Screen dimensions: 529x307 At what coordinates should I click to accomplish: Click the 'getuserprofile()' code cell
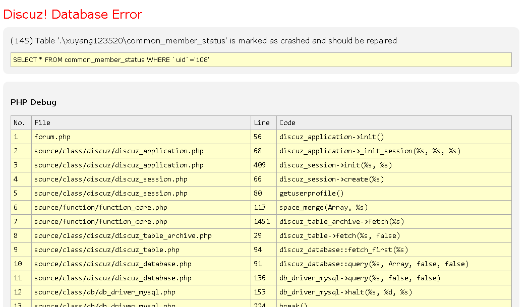click(394, 194)
